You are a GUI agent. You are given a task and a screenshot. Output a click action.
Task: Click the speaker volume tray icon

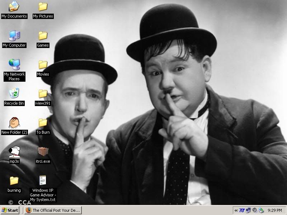pos(255,210)
